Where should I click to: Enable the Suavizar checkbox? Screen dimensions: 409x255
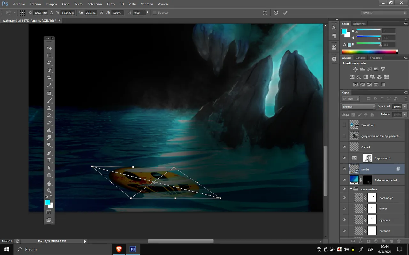pos(155,13)
